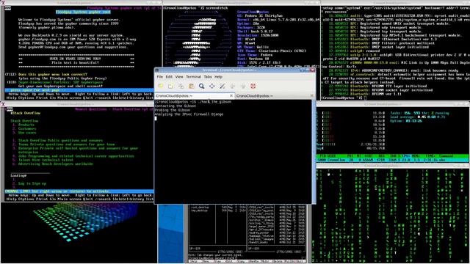Click the Copy icon in Terminal toolbar
The height and width of the screenshot is (264, 470).
181,87
